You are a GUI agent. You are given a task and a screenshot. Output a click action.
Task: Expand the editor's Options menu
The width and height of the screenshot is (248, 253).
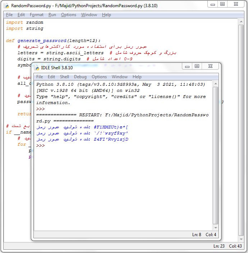(x=68, y=15)
